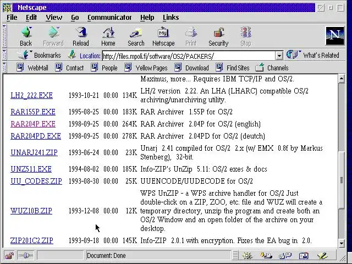Click the vertical scrollbar up arrow
The width and height of the screenshot is (352, 264).
(342, 79)
